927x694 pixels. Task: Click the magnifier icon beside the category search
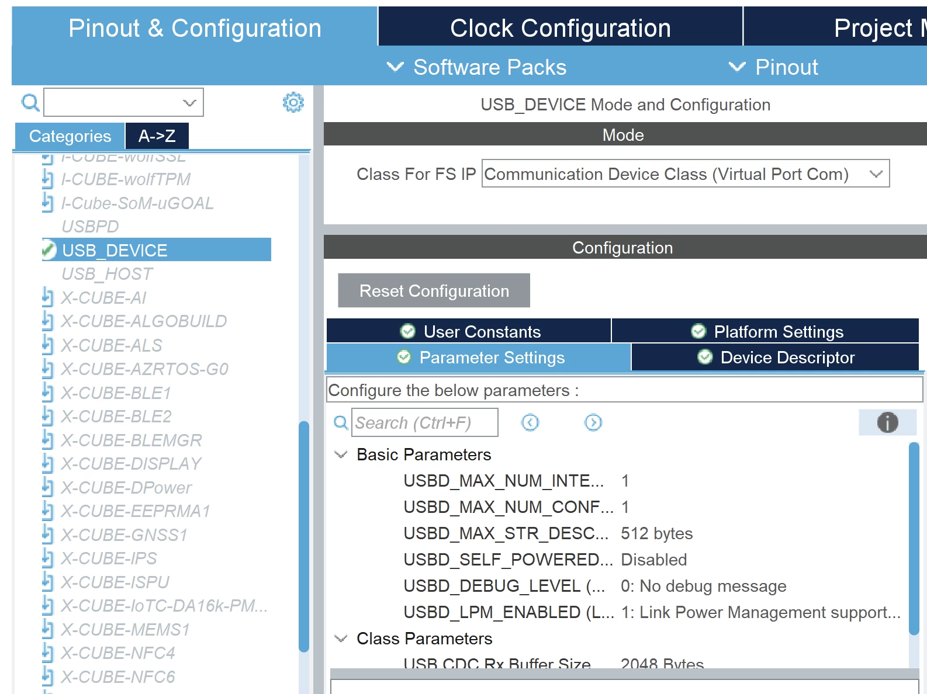pos(30,103)
